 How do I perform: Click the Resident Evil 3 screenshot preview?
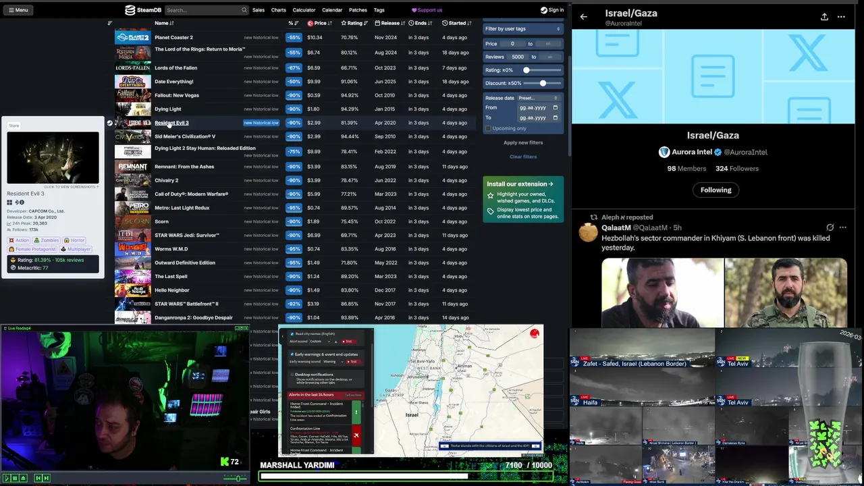(x=53, y=157)
